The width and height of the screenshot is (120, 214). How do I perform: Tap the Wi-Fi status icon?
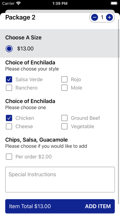coord(18,3)
